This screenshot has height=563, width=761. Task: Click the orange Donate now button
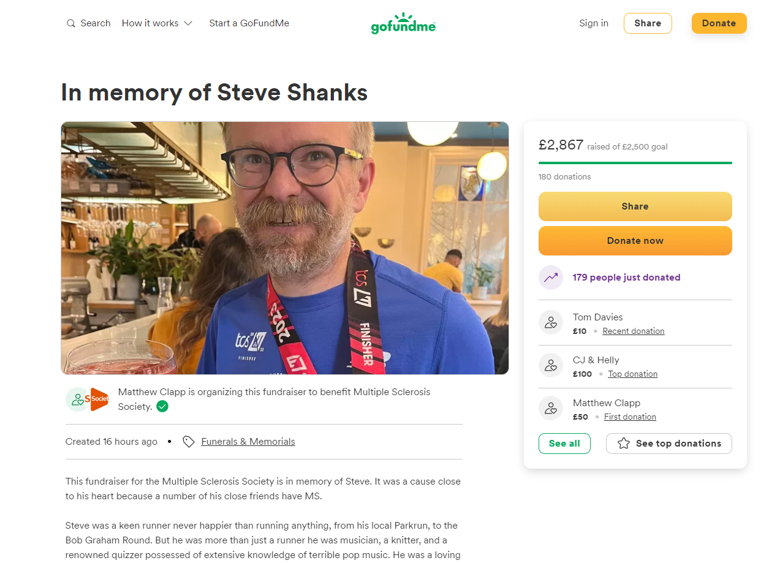click(635, 241)
